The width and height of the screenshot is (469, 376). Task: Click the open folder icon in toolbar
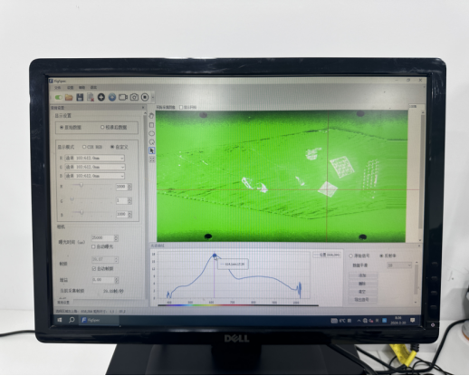coord(69,97)
